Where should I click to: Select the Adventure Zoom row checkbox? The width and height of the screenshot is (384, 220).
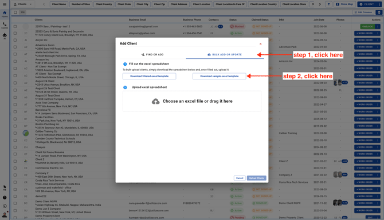pyautogui.click(x=15, y=47)
